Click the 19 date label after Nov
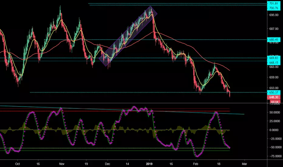 (86, 164)
